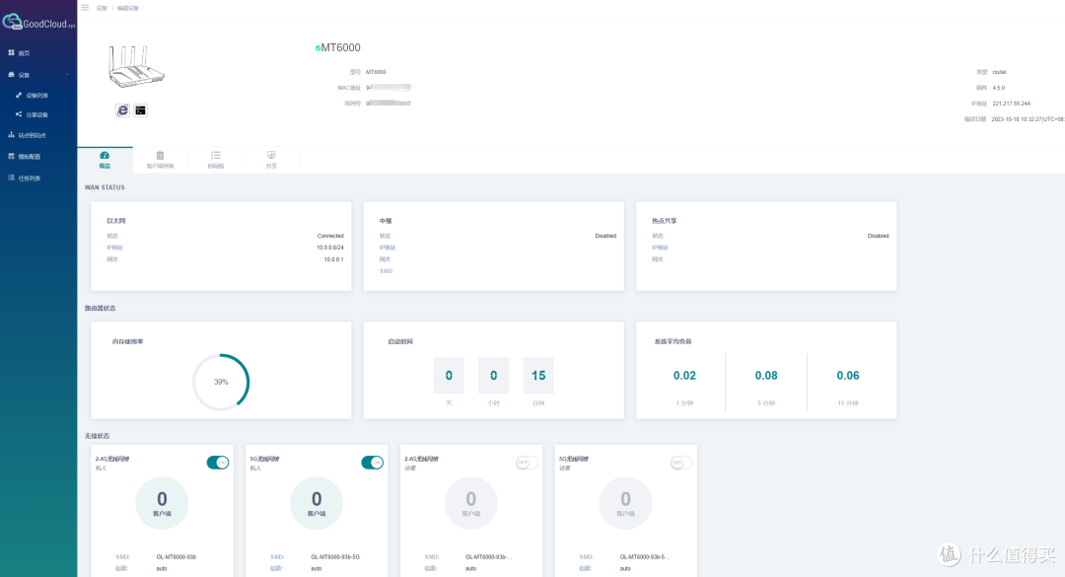Select the public IP 221.217.55.244

(x=1012, y=104)
